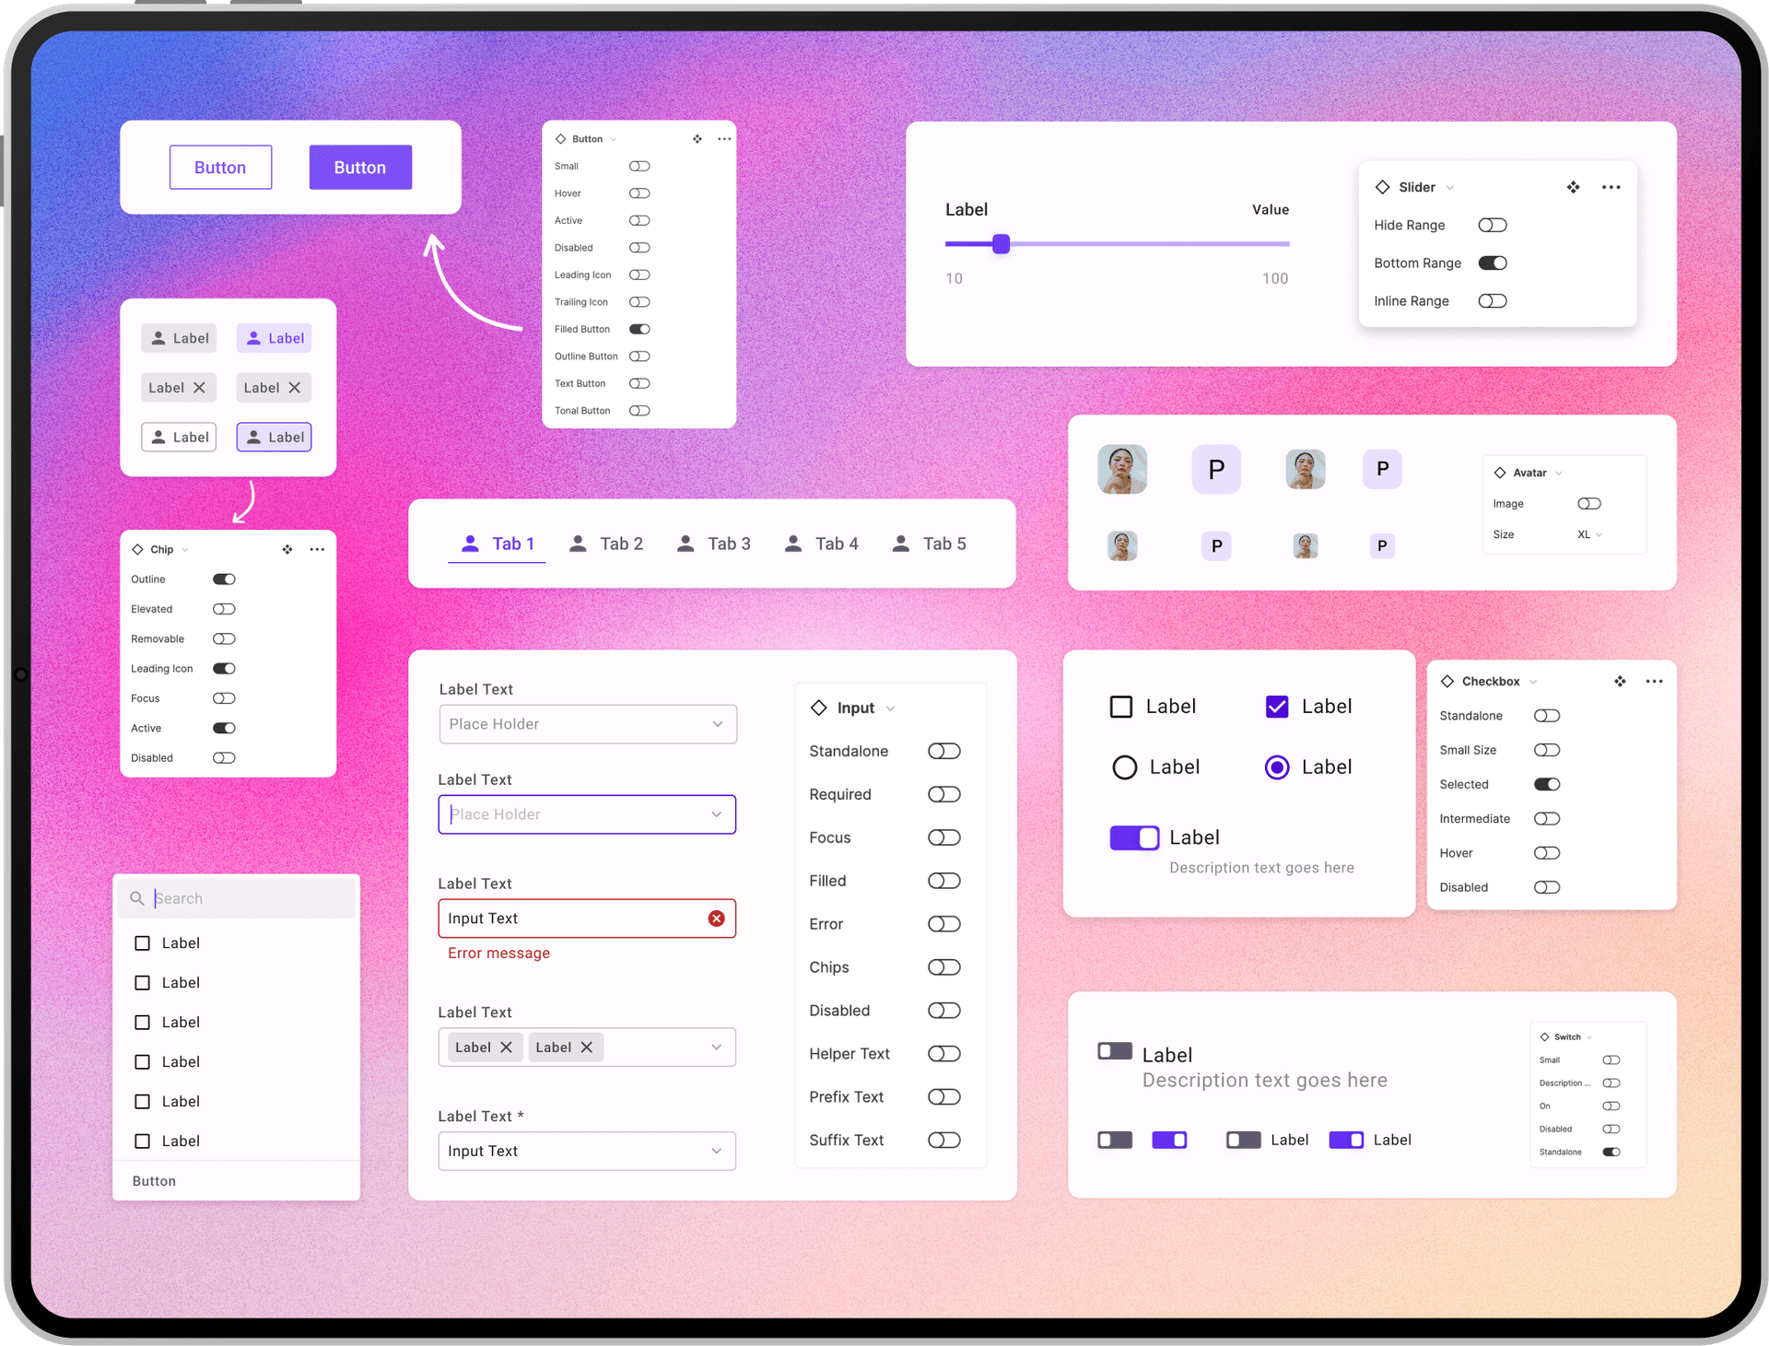Open the three-dot menu in Button panel
Image resolution: width=1769 pixels, height=1346 pixels.
[x=724, y=139]
